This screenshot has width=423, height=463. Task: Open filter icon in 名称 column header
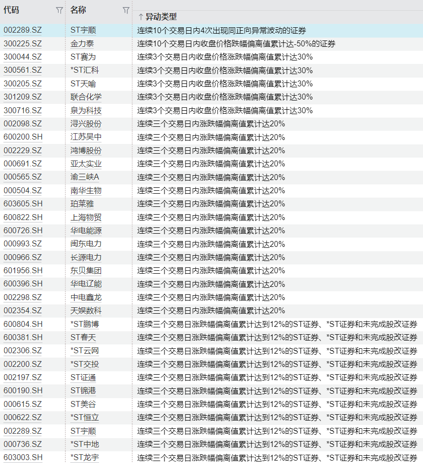point(126,11)
